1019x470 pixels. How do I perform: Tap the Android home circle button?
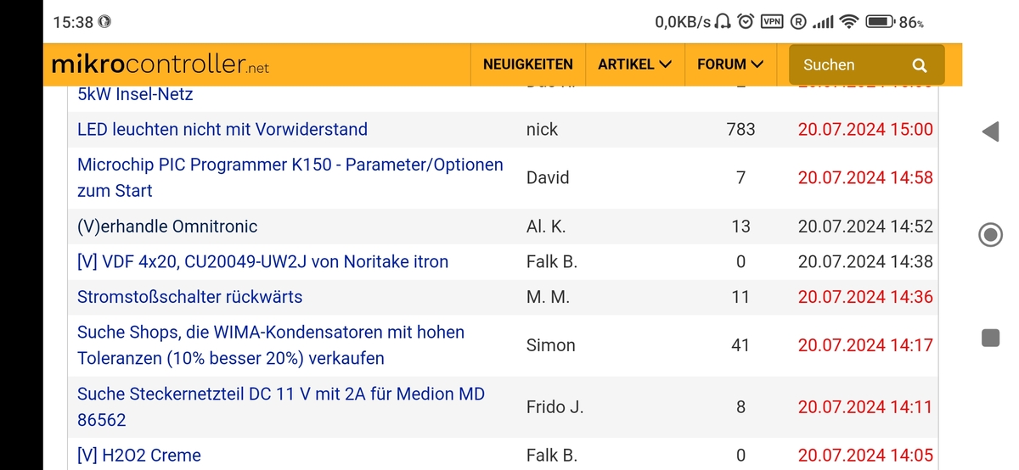click(x=990, y=235)
